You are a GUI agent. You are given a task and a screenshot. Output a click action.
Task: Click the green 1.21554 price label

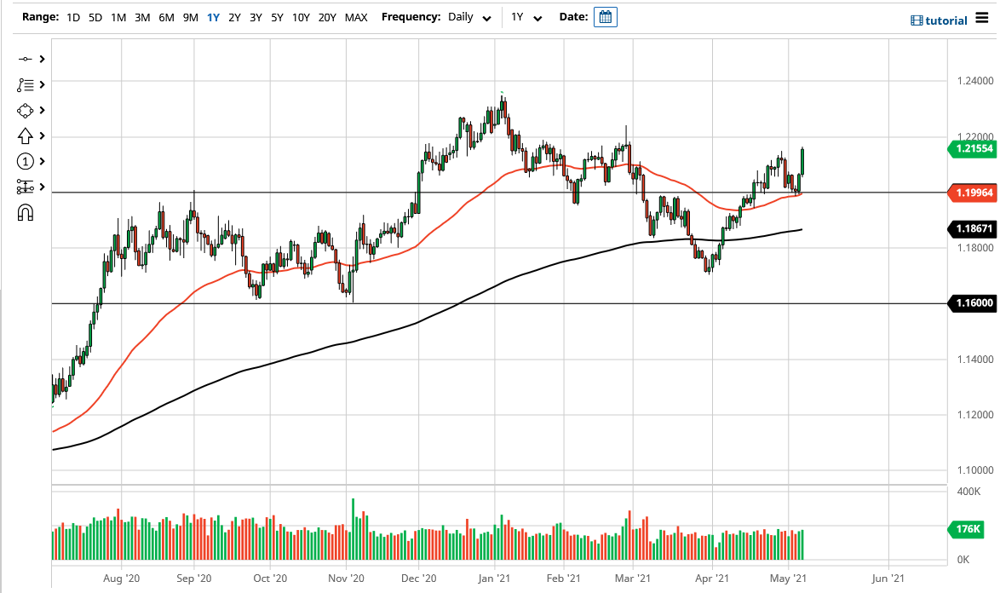pyautogui.click(x=970, y=148)
